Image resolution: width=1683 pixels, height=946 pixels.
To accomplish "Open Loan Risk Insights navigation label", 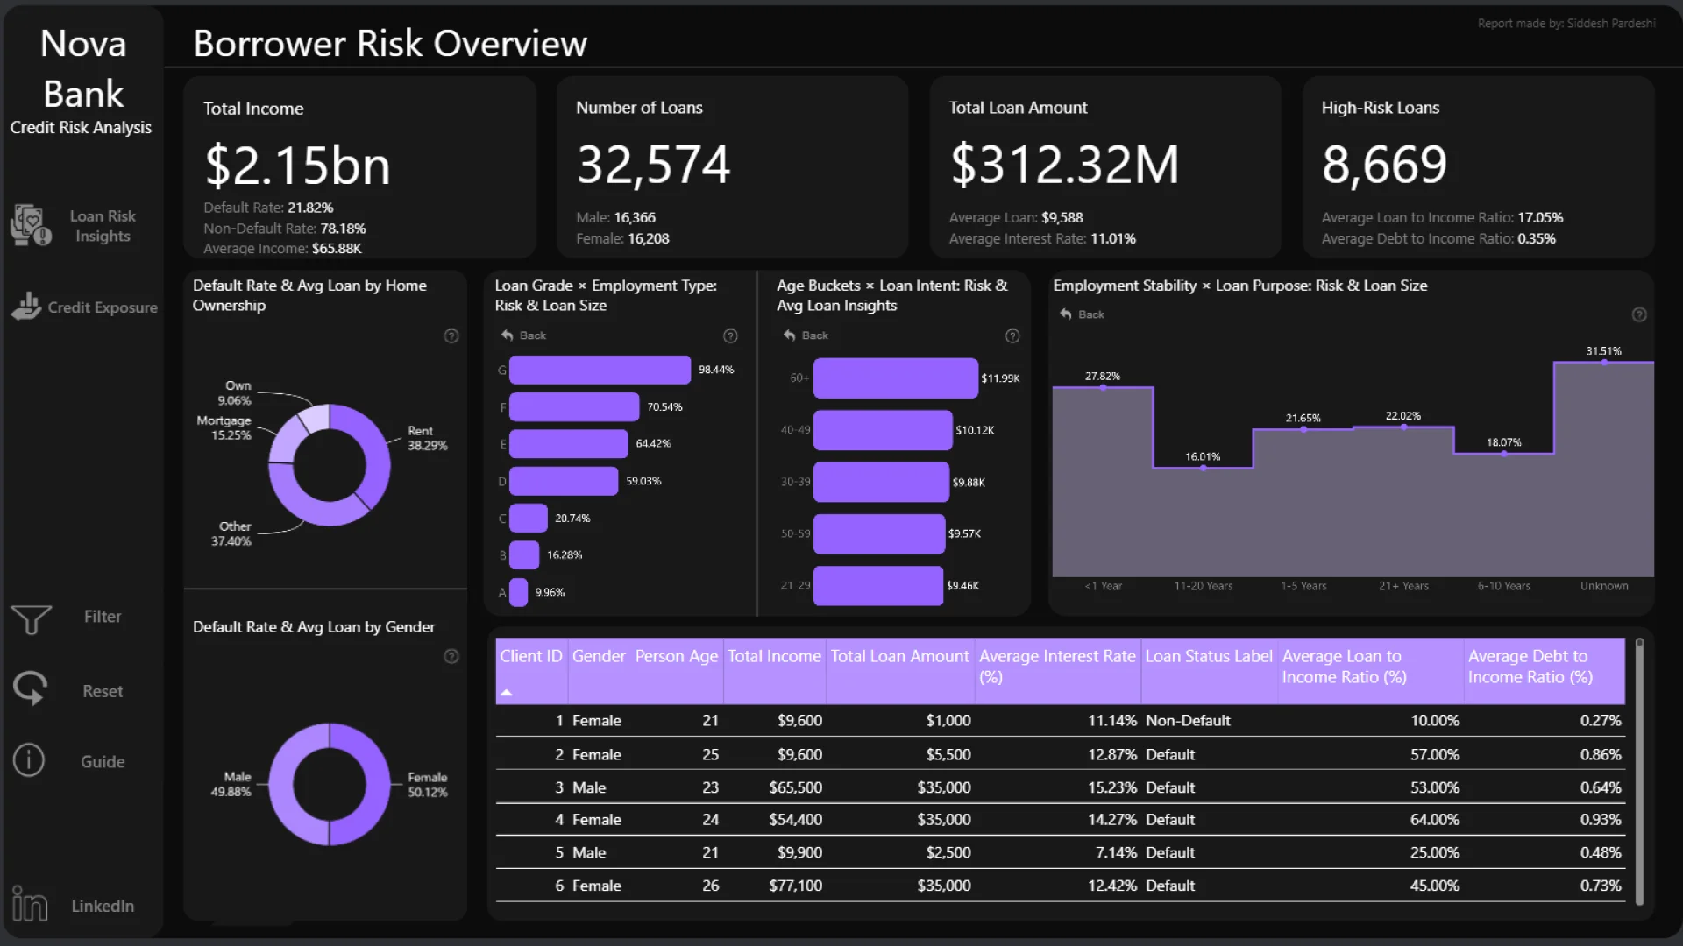I will pyautogui.click(x=103, y=226).
